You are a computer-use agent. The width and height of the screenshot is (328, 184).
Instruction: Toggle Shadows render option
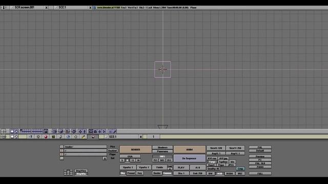coord(162,148)
